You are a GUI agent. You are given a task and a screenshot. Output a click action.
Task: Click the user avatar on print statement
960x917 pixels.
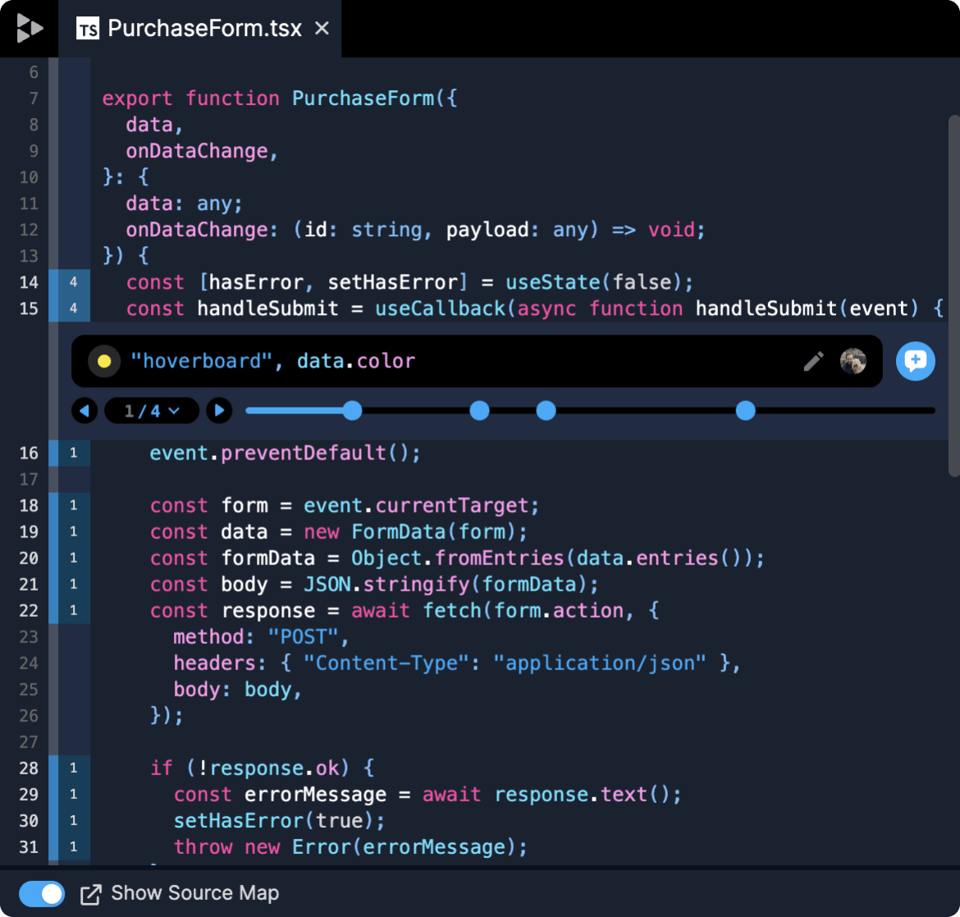coord(853,361)
